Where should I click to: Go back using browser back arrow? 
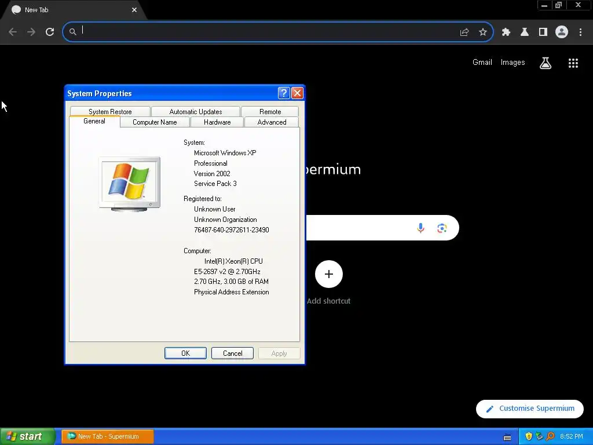pyautogui.click(x=13, y=32)
